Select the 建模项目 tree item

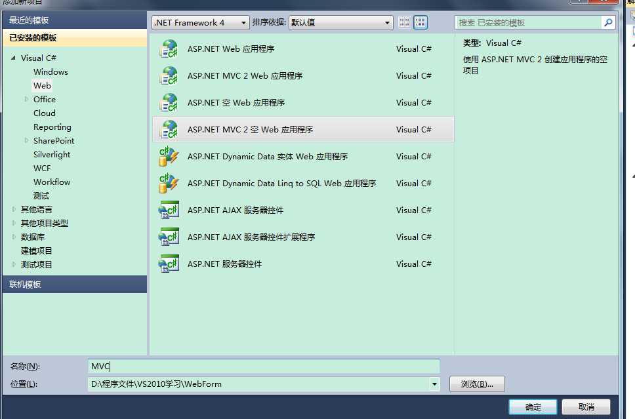(x=37, y=250)
